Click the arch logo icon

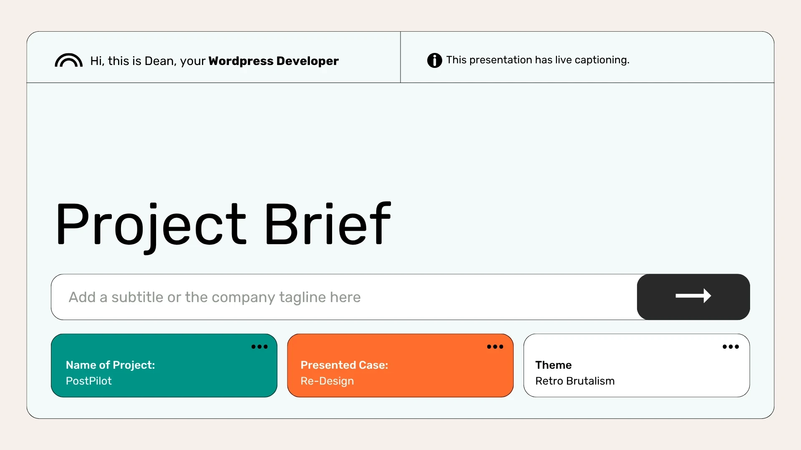(x=68, y=60)
